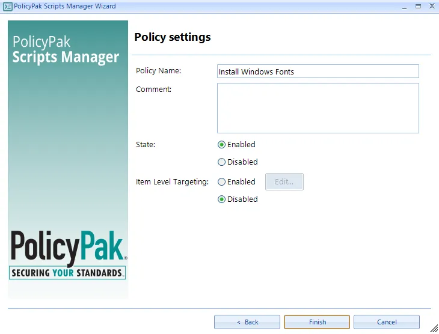
Task: Set State to Enabled
Action: [222, 145]
